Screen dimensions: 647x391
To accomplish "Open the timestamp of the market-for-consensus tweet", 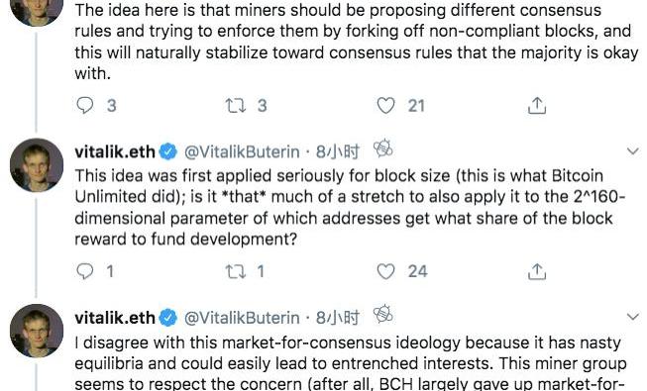I will coord(338,318).
